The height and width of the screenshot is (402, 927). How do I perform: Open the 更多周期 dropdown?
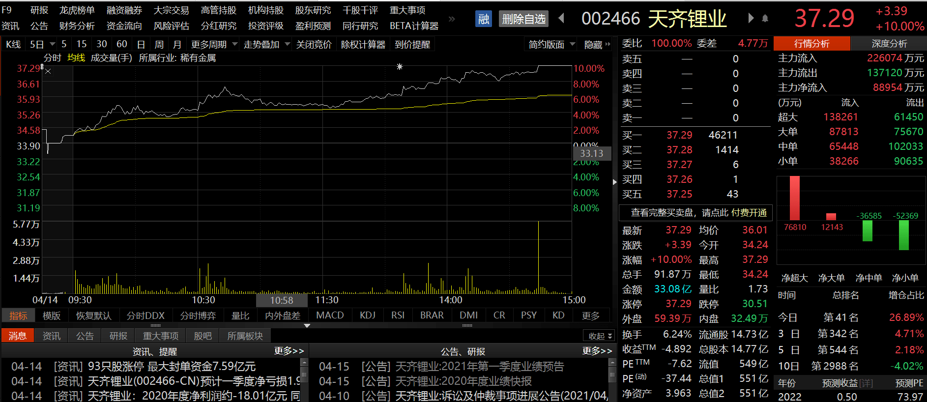pos(214,45)
